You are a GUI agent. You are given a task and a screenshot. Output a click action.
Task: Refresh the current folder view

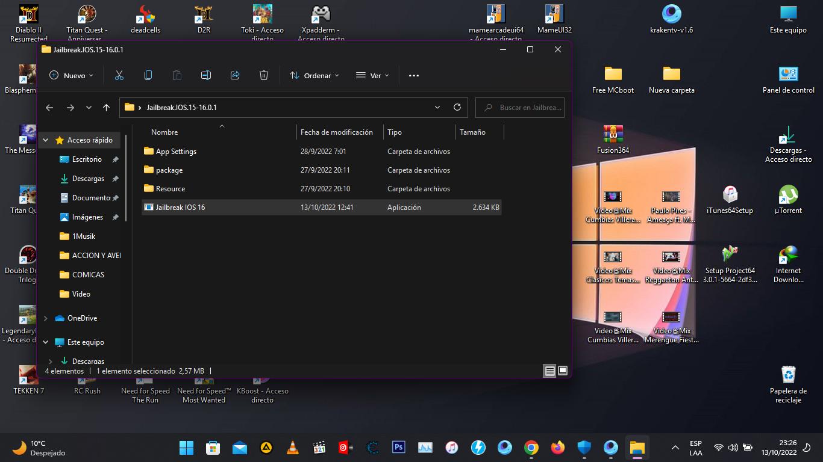[x=457, y=107]
